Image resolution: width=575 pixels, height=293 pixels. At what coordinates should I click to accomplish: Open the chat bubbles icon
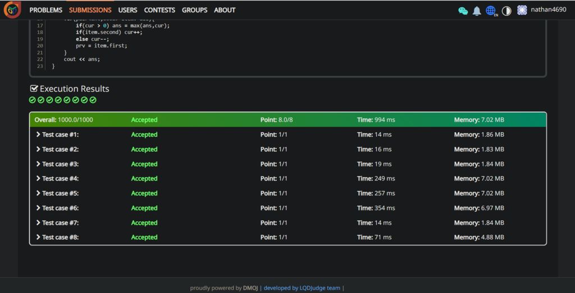click(463, 11)
